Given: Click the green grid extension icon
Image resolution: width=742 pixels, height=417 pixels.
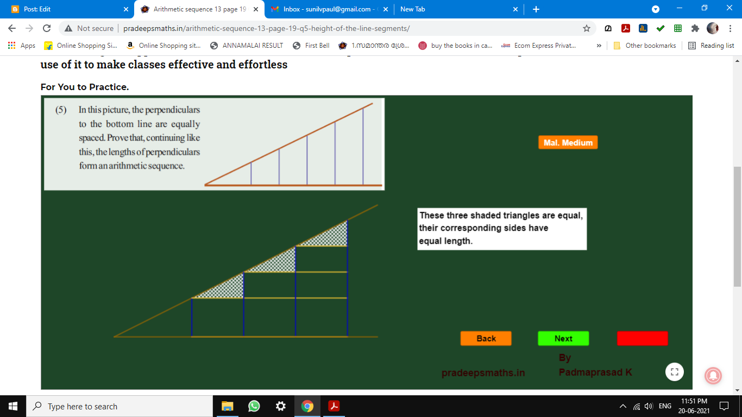Looking at the screenshot, I should 678,28.
